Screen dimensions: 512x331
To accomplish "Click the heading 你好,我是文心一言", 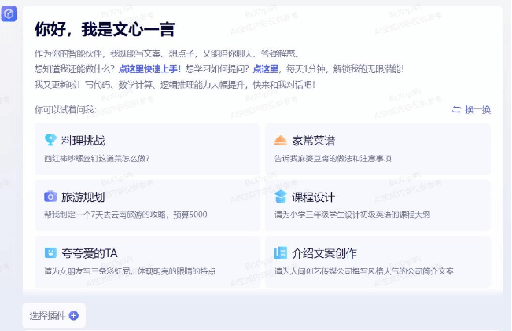I will coord(105,29).
